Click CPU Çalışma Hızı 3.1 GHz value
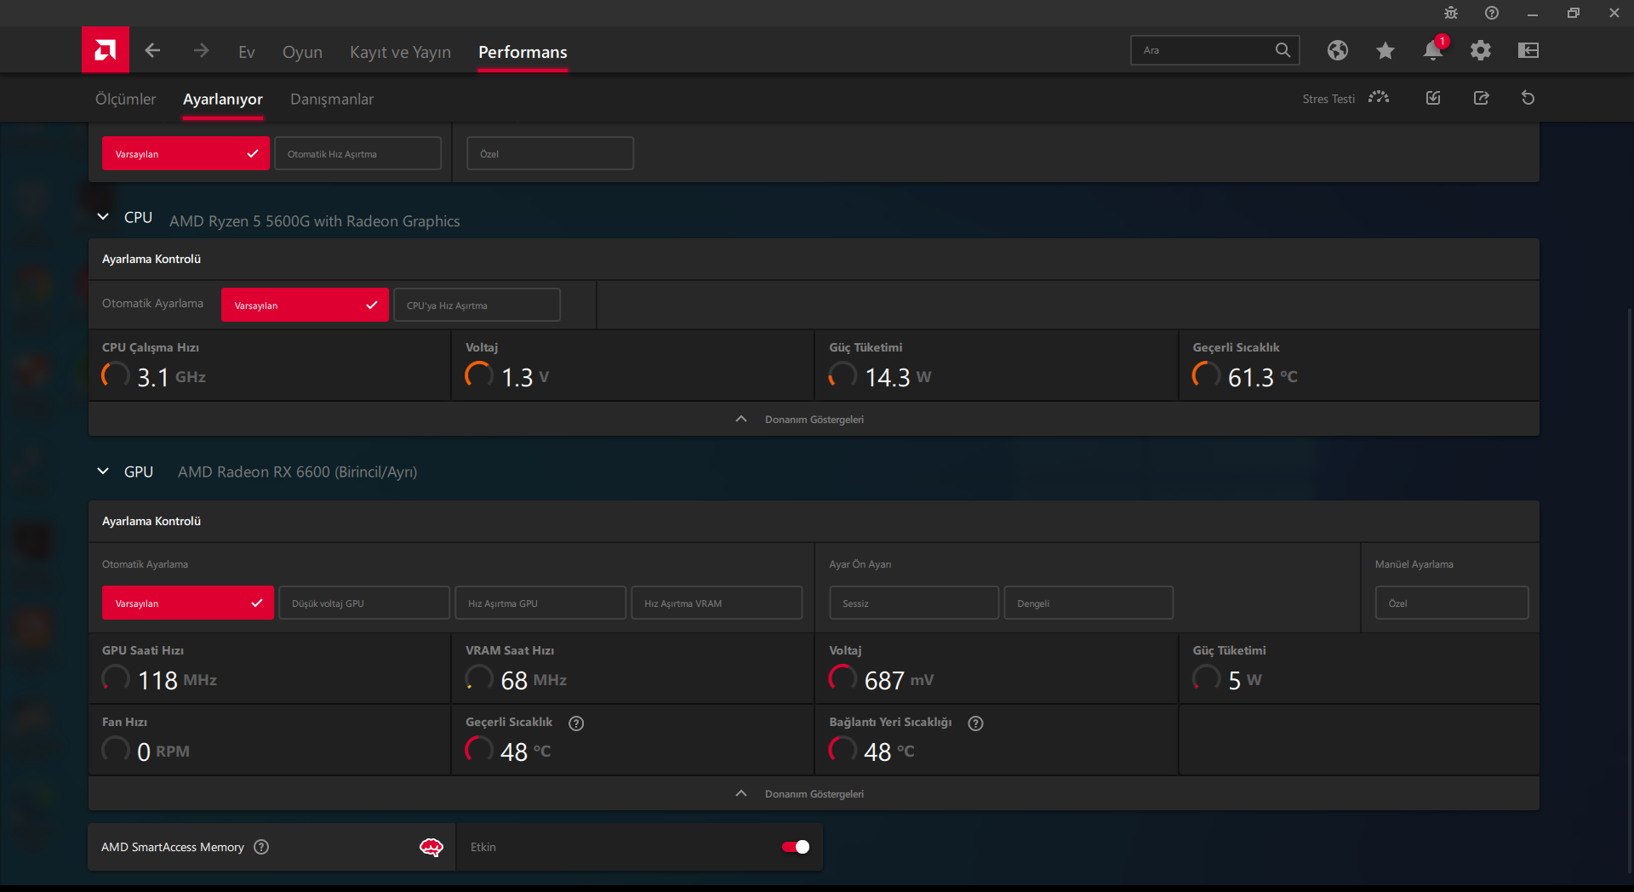The width and height of the screenshot is (1634, 892). [171, 377]
